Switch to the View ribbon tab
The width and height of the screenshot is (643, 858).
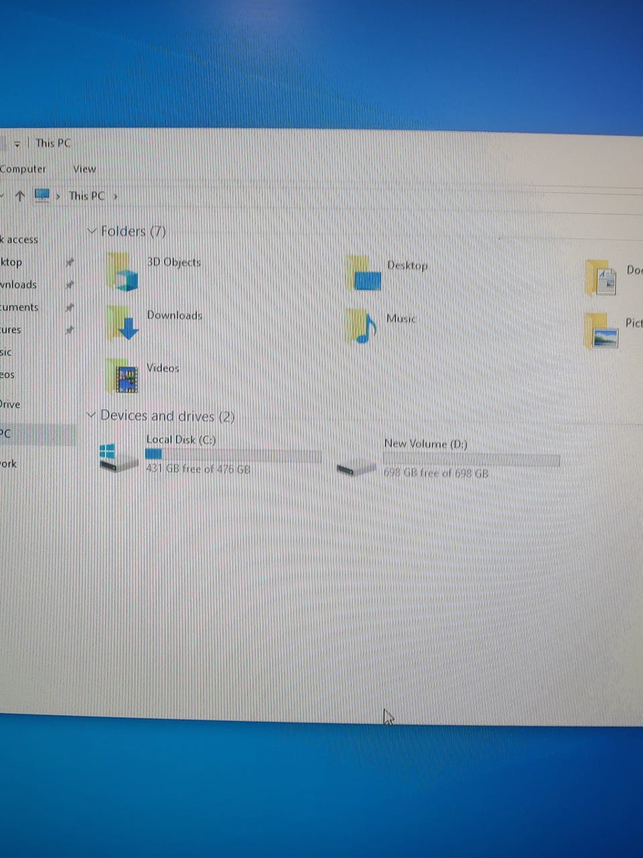[84, 169]
